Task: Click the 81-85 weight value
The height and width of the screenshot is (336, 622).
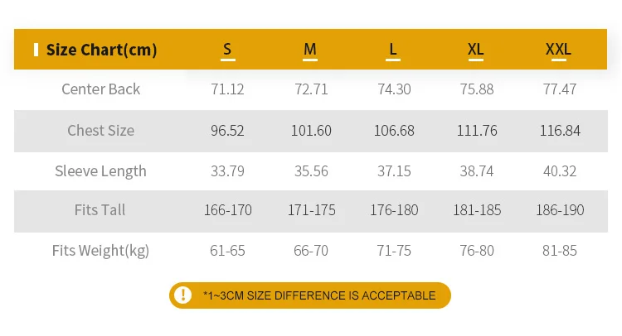Action: pos(558,251)
